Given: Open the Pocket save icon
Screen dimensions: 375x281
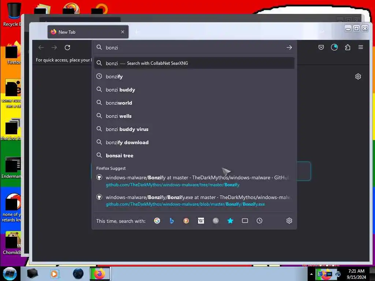Looking at the screenshot, I should 321,47.
